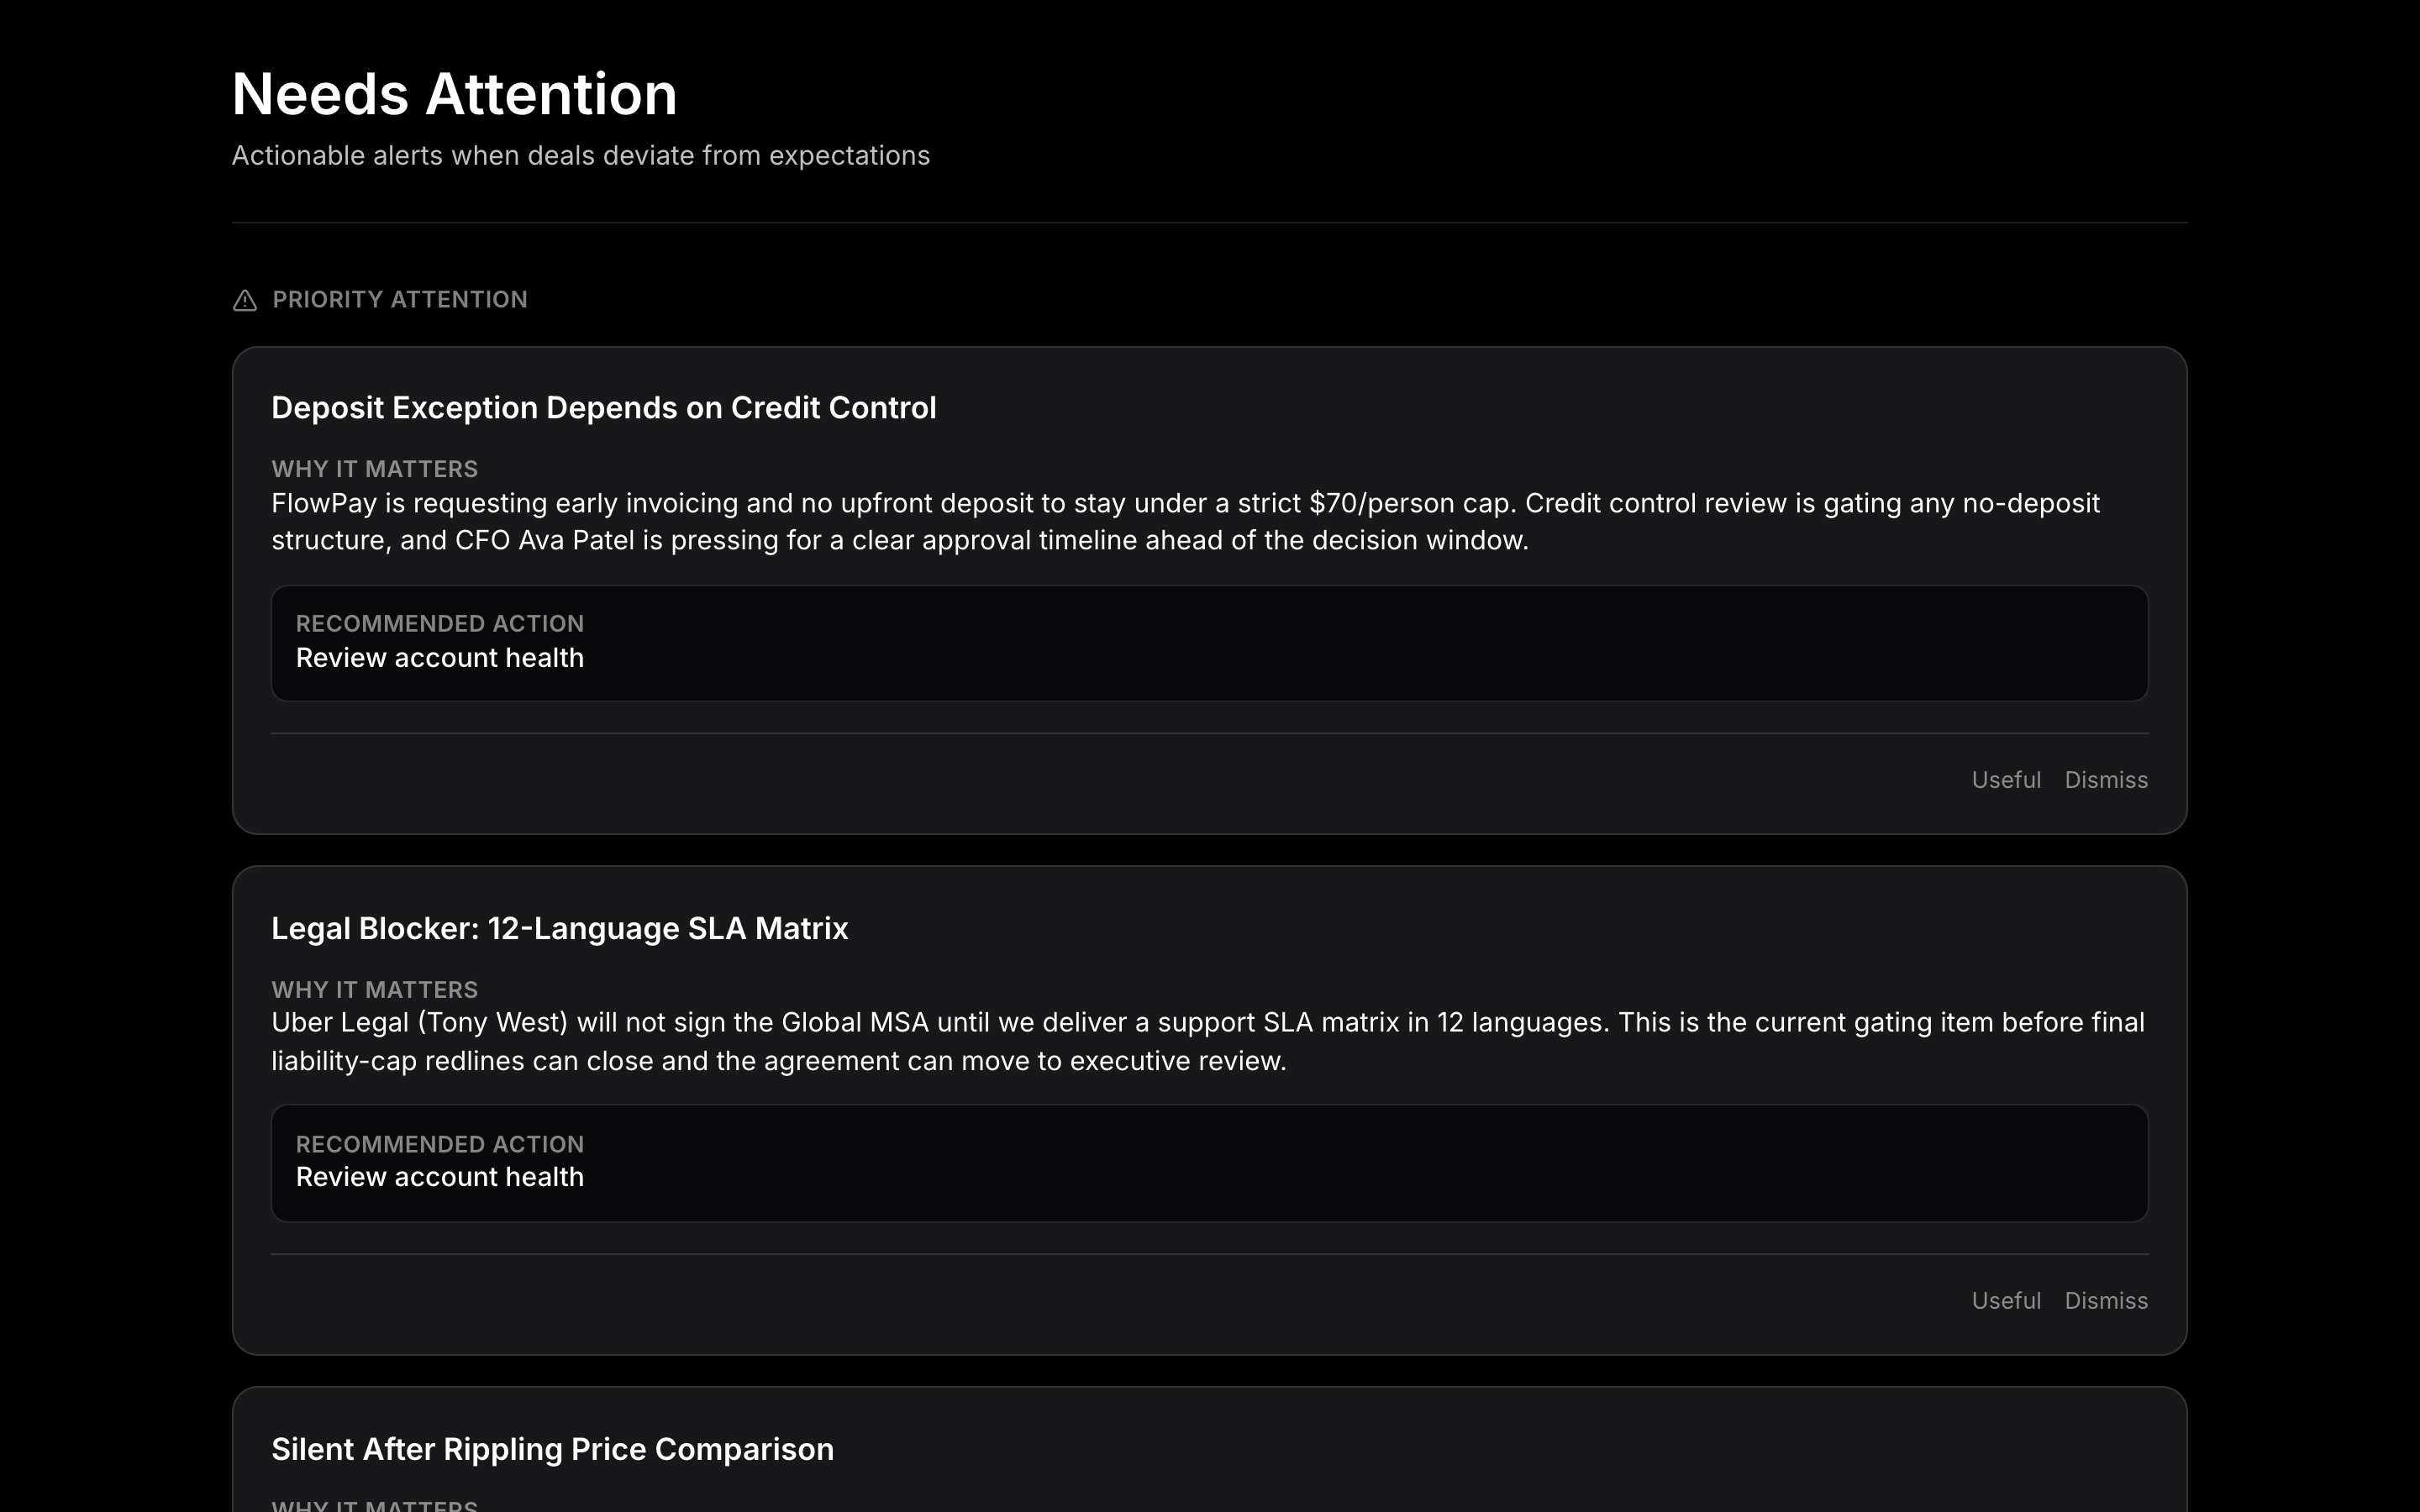
Task: Click Review account health in the Legal Blocker card
Action: [x=439, y=1177]
